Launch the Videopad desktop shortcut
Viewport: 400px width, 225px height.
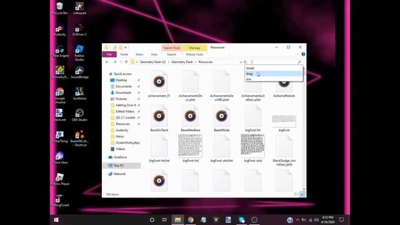pyautogui.click(x=79, y=8)
